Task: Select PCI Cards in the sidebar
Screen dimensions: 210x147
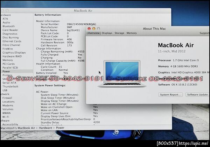Action: coord(8,64)
